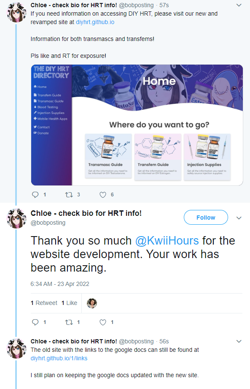This screenshot has height=389, width=250.
Task: Retweet the thank-you tweet to KwiiHours
Action: 69,322
